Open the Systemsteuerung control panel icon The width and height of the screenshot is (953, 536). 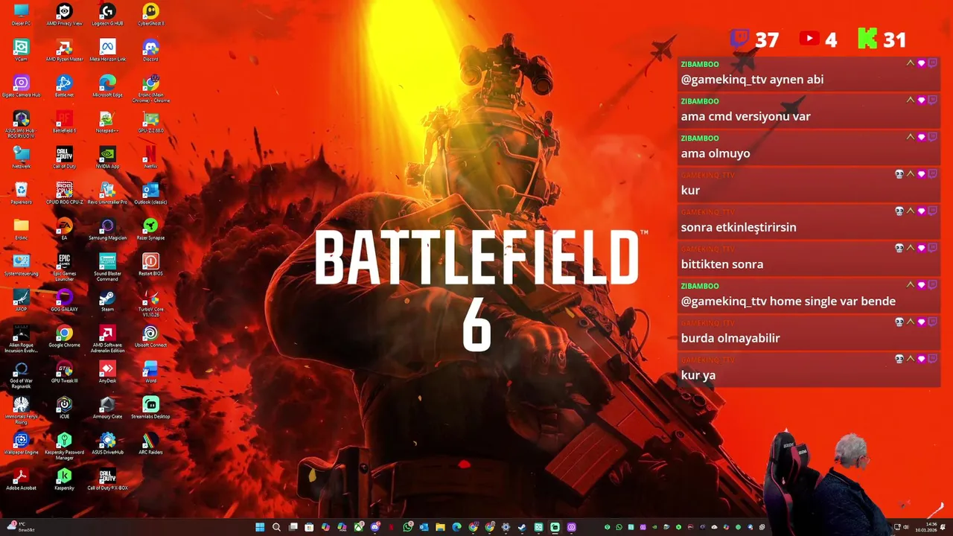click(21, 264)
